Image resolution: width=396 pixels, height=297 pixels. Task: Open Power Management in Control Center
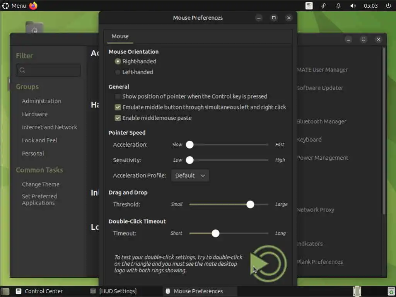(x=323, y=158)
